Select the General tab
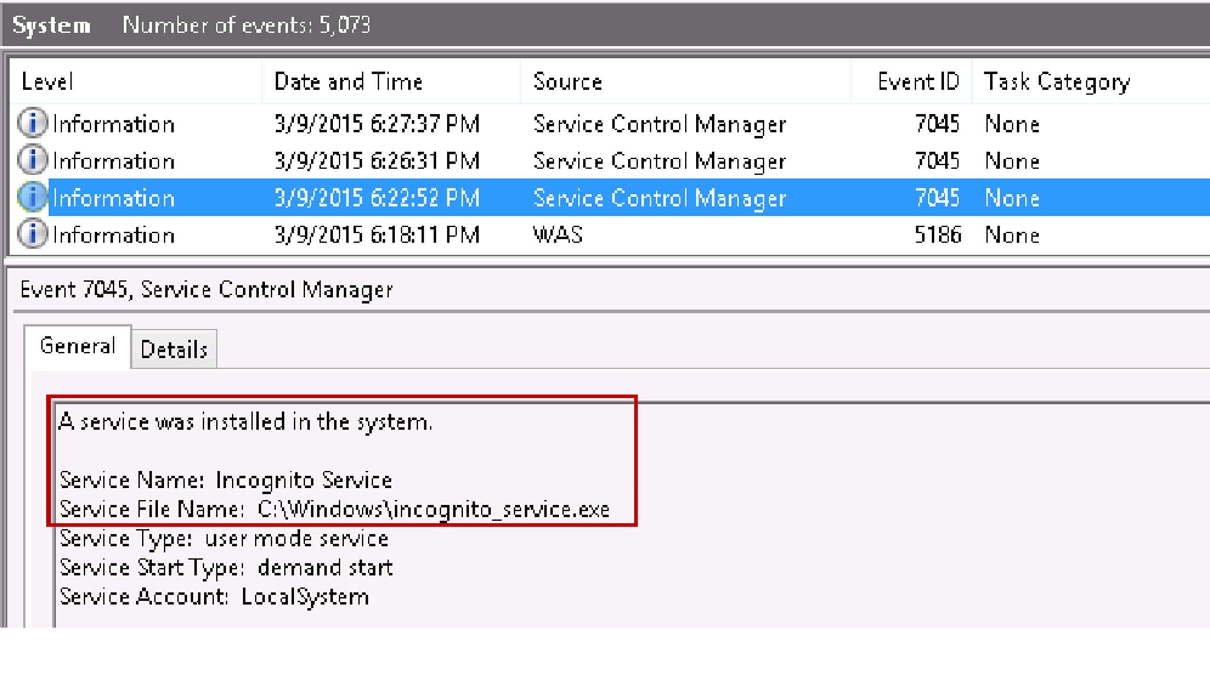1210x681 pixels. pyautogui.click(x=77, y=345)
